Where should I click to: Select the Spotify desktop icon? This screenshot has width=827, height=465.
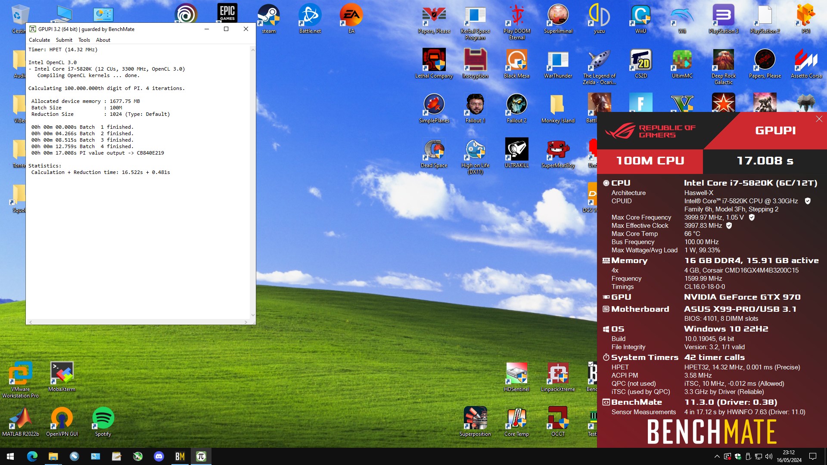[x=103, y=422]
